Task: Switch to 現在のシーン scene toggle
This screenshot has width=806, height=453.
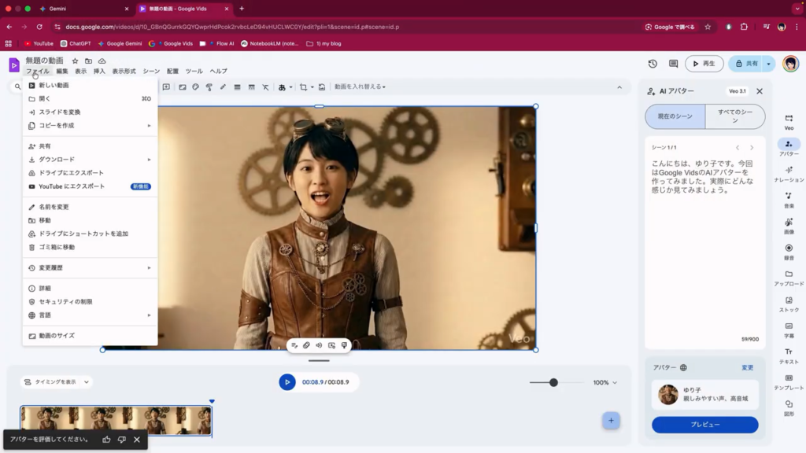Action: [x=675, y=116]
